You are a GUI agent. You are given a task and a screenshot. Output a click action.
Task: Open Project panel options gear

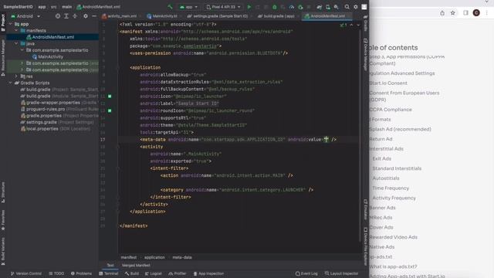(x=86, y=16)
